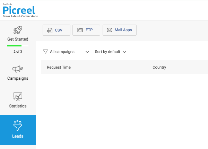Open the All campaigns filter text
This screenshot has height=149, width=208.
pos(62,52)
